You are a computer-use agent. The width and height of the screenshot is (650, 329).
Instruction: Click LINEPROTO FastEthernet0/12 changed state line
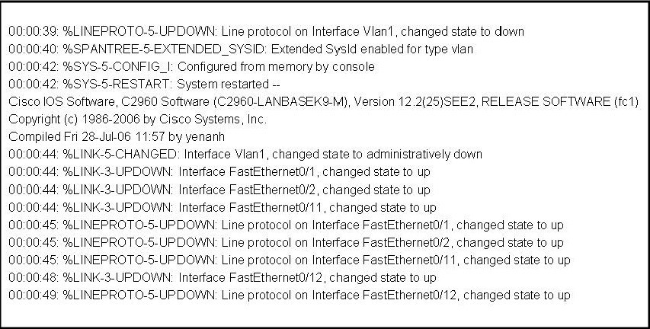290,295
